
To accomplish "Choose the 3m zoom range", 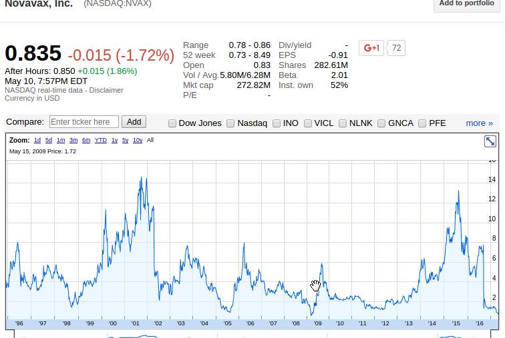I will [x=73, y=140].
